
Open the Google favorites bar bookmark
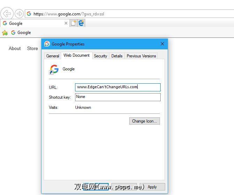(x=21, y=33)
